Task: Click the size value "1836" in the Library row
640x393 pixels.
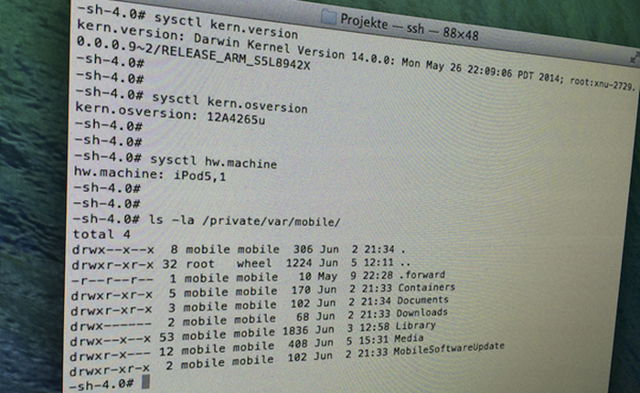Action: (x=297, y=331)
